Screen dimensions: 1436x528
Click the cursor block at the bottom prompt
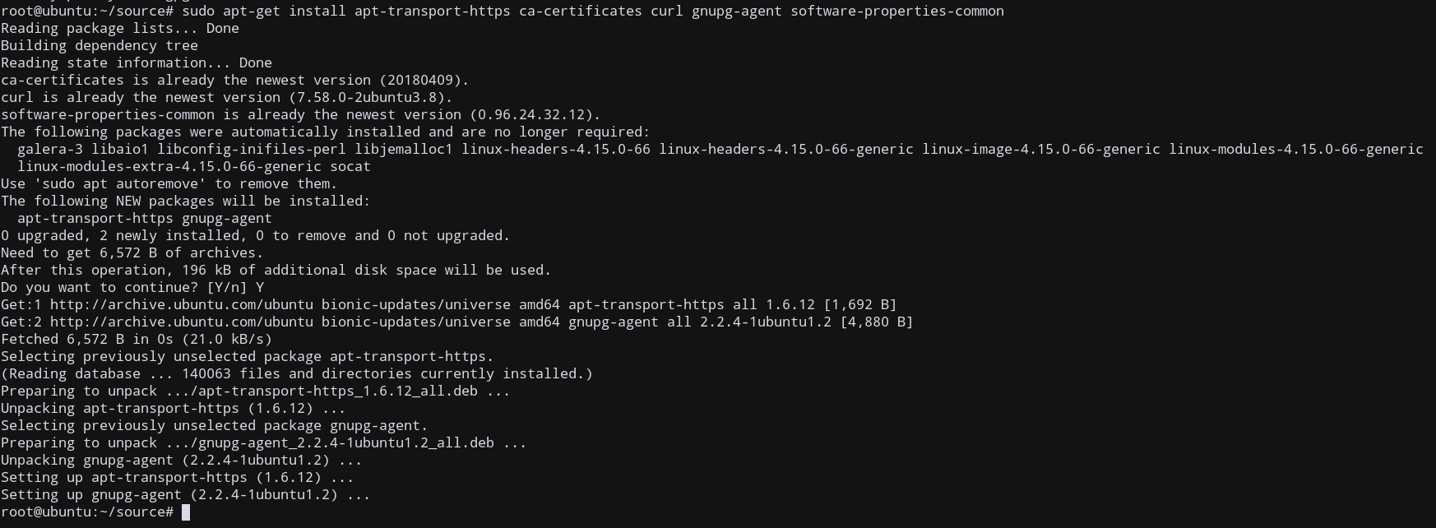(x=186, y=512)
